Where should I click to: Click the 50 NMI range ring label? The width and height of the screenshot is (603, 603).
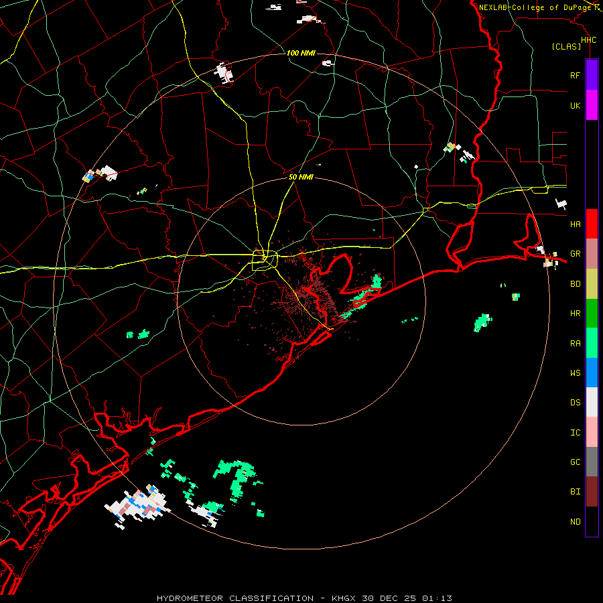tap(301, 177)
